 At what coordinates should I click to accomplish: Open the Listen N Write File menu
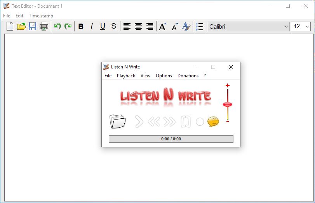pos(108,76)
